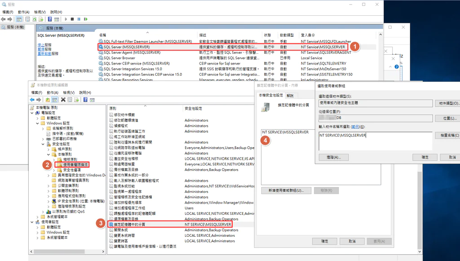This screenshot has width=460, height=261.
Task: Click Up one level icon in policy editor toolbar
Action: click(48, 100)
